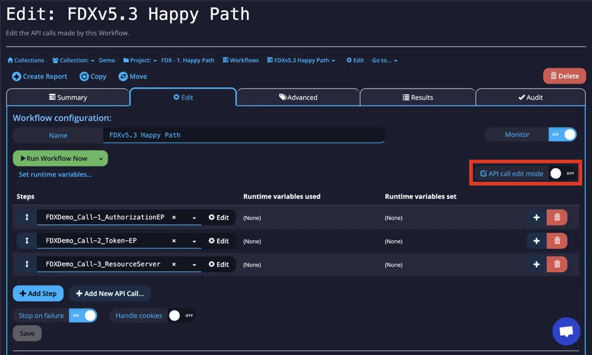Toggle the Monitor switch off
Screen dimensions: 592x355
562,135
